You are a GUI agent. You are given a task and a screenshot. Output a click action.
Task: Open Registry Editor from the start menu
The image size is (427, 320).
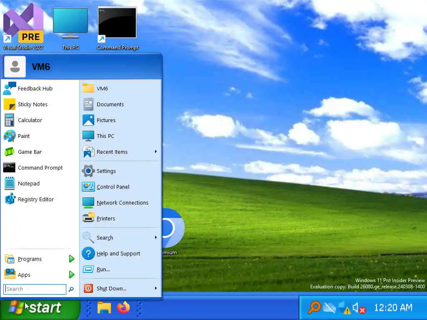coord(40,199)
